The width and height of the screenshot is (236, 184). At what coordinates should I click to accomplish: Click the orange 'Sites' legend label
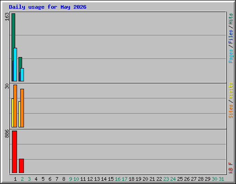click(x=230, y=111)
